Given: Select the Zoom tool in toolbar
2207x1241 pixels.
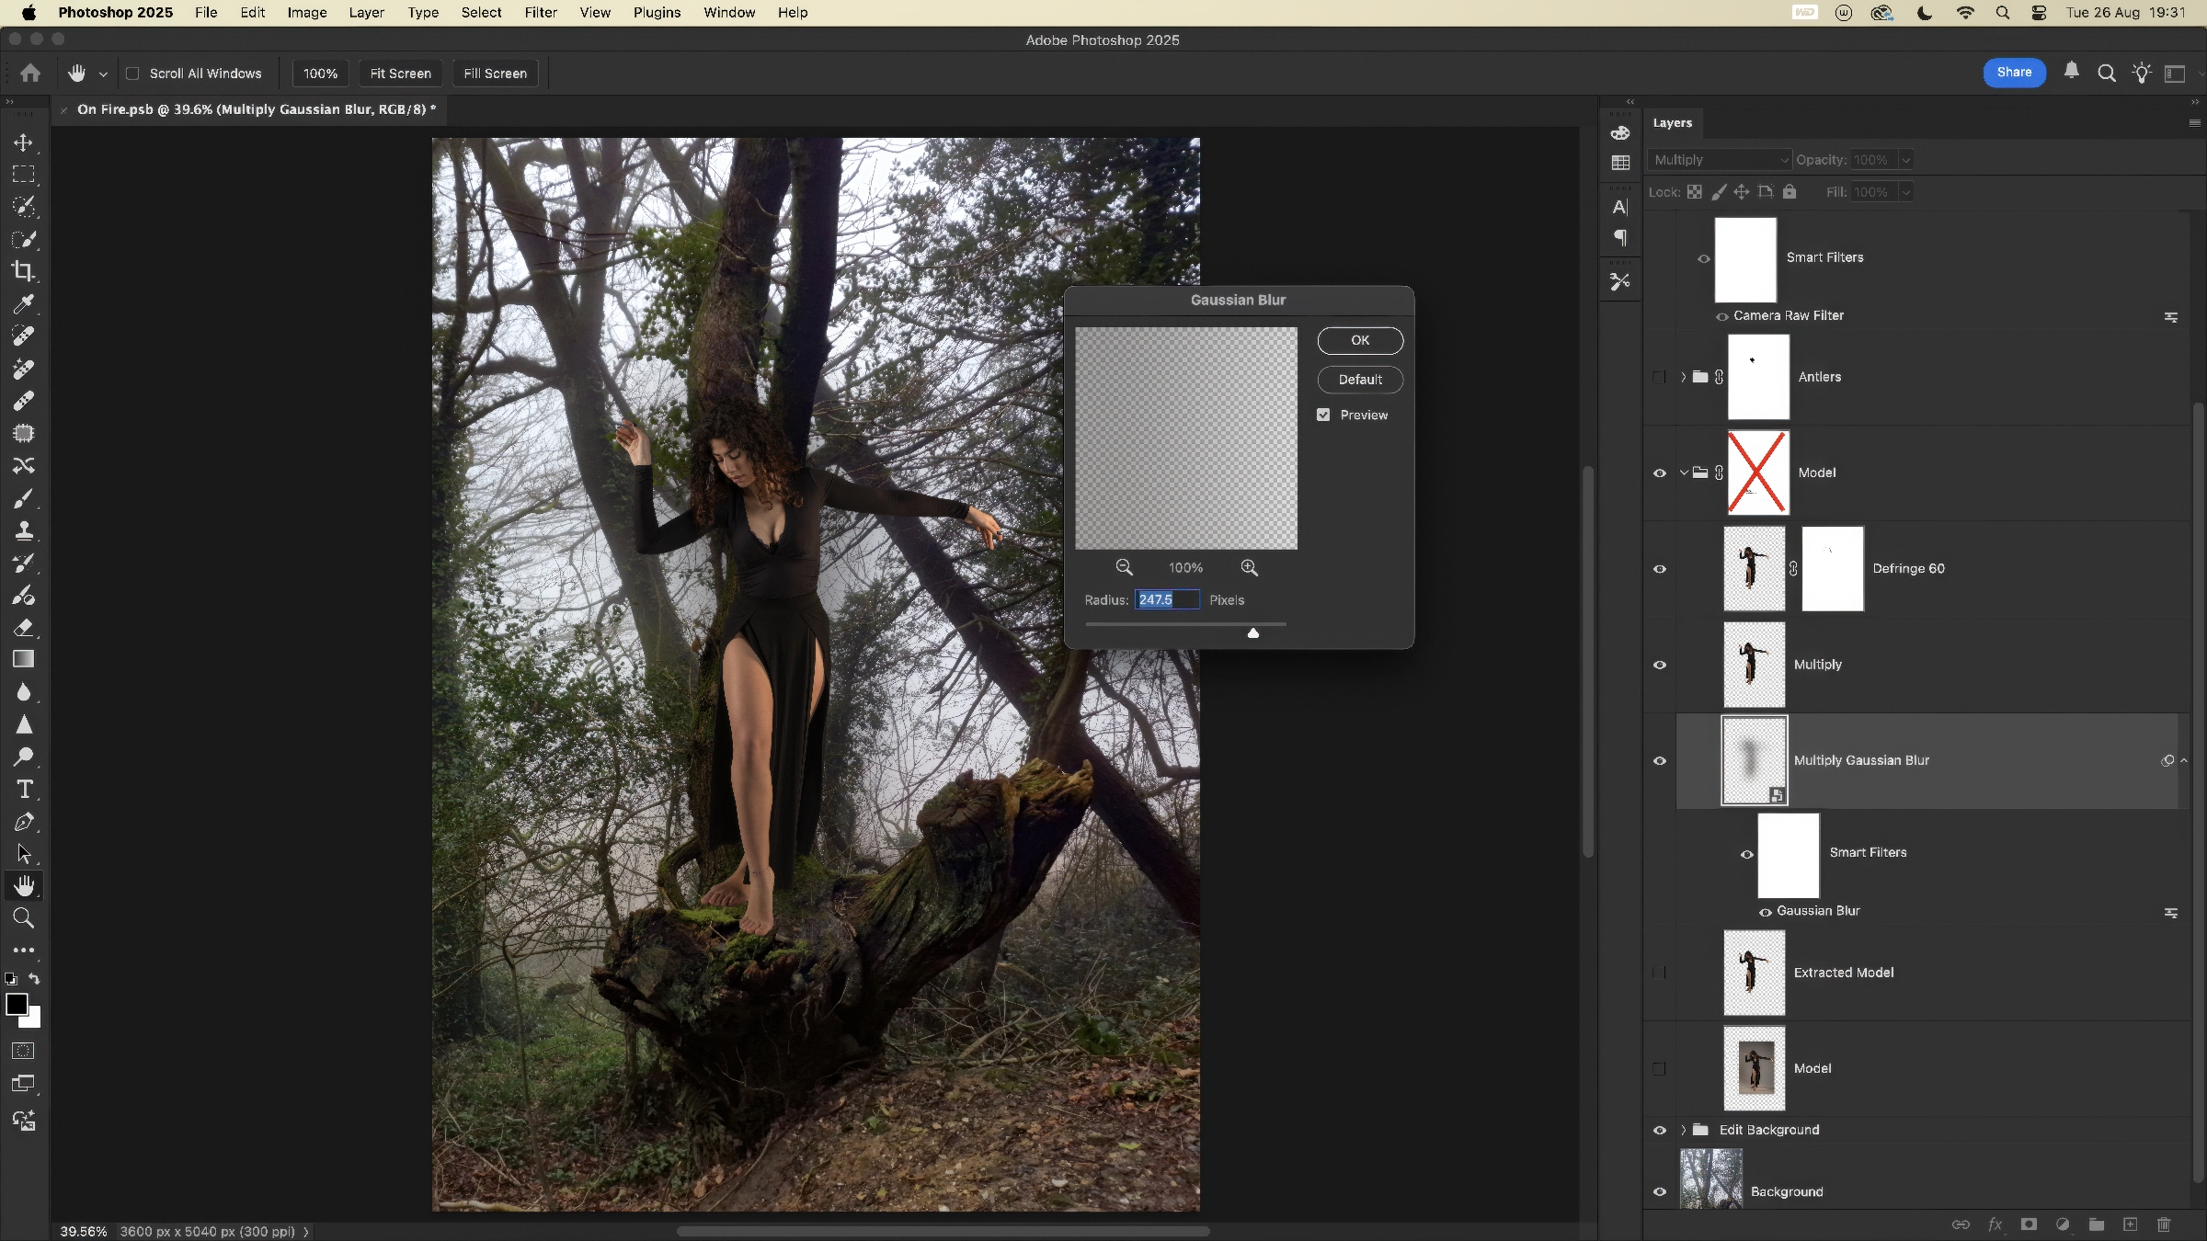Looking at the screenshot, I should tap(24, 918).
